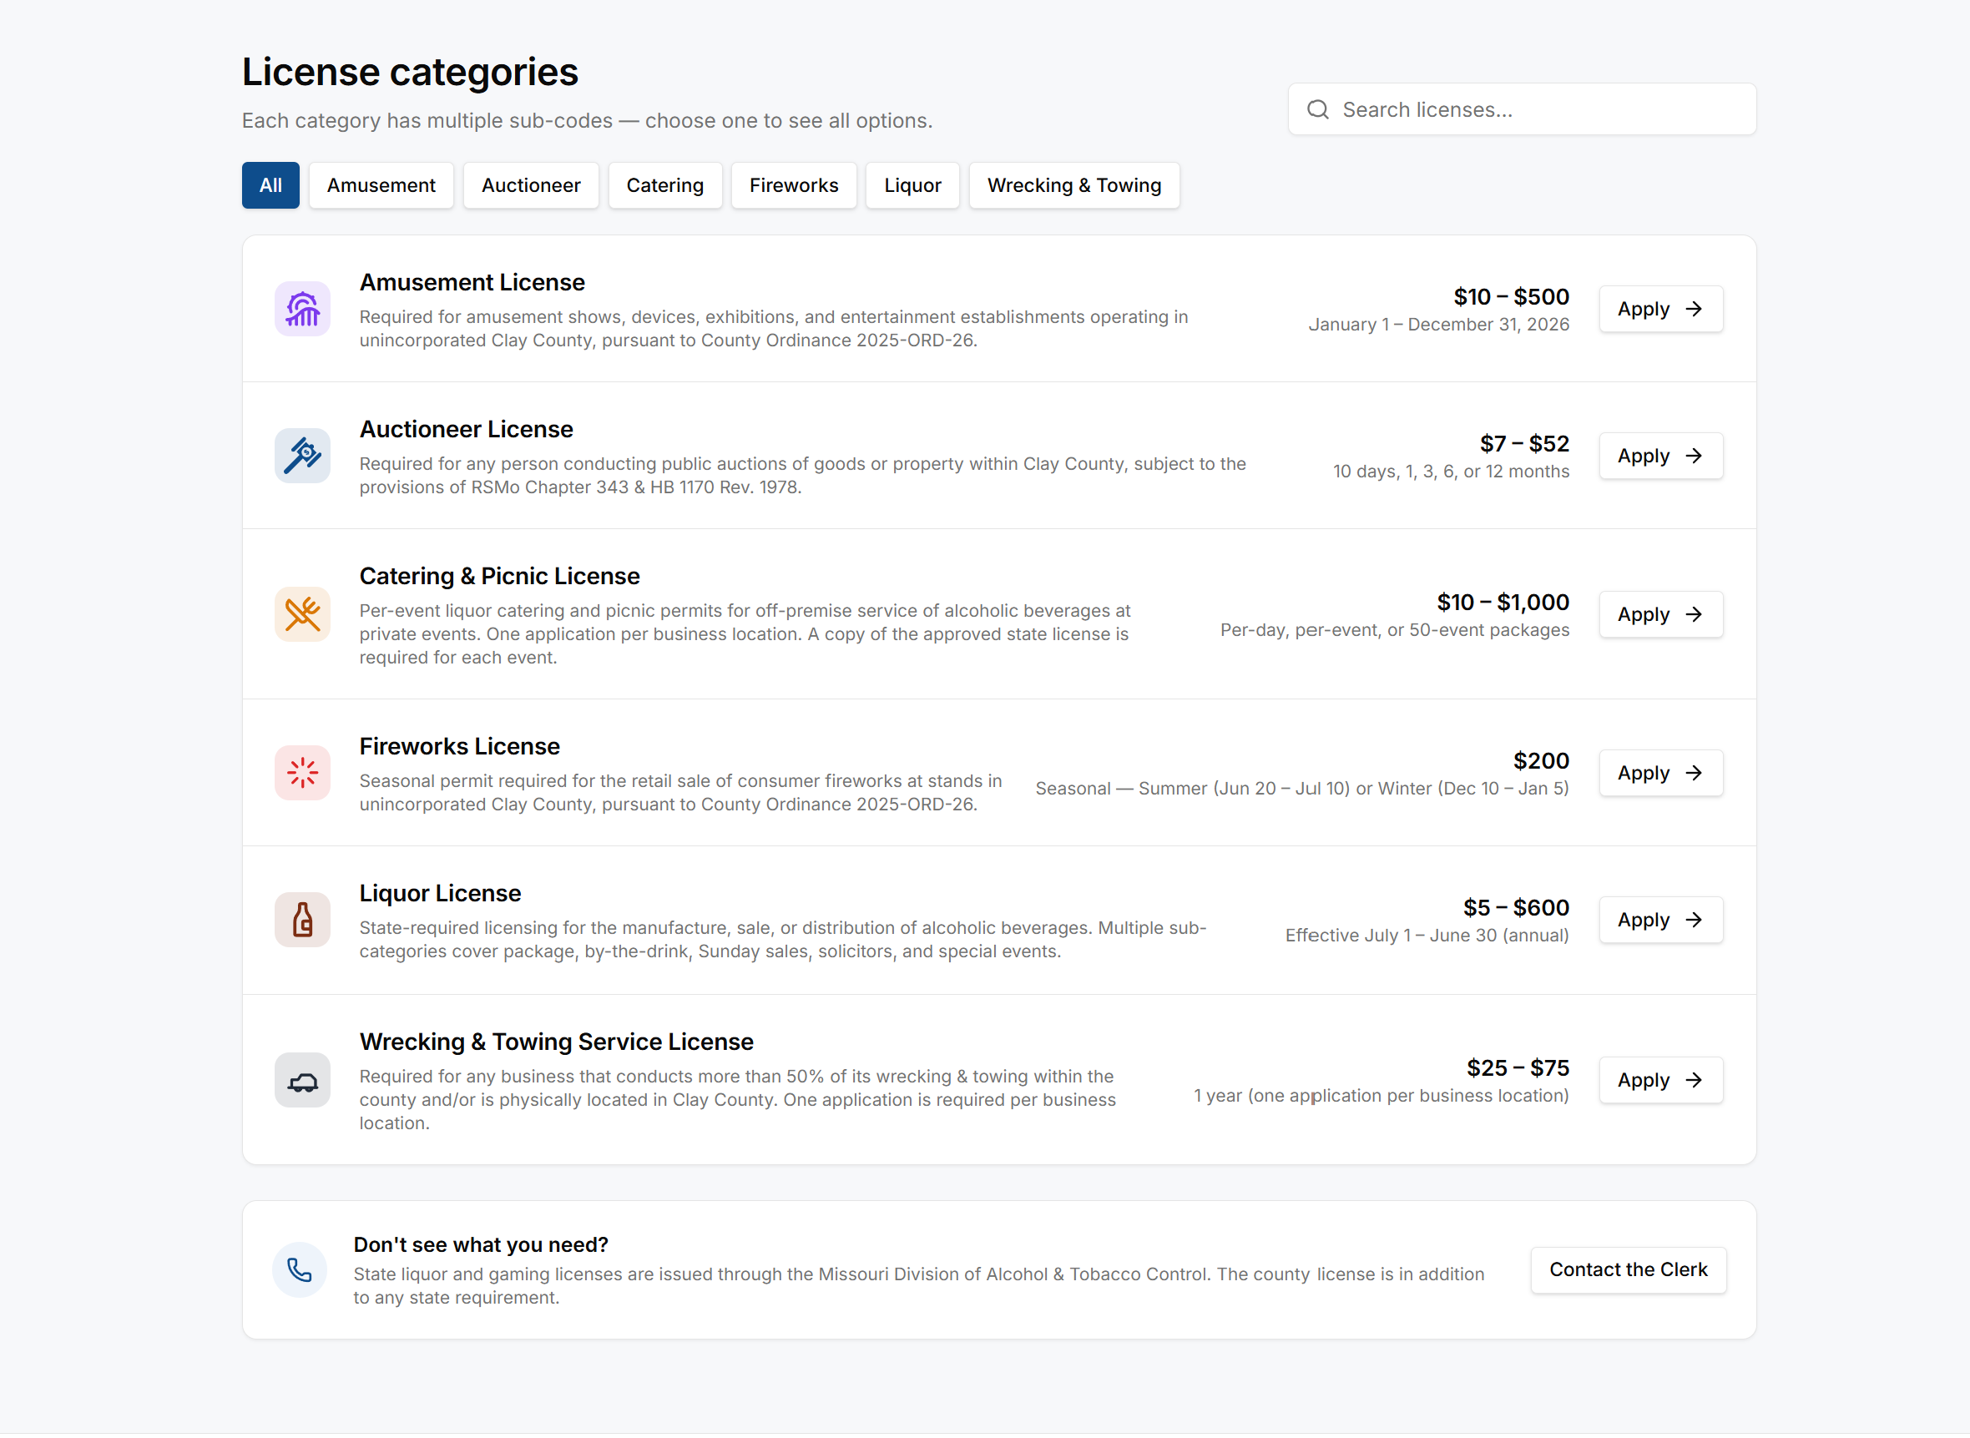Apply for the Fireworks License

tap(1661, 773)
